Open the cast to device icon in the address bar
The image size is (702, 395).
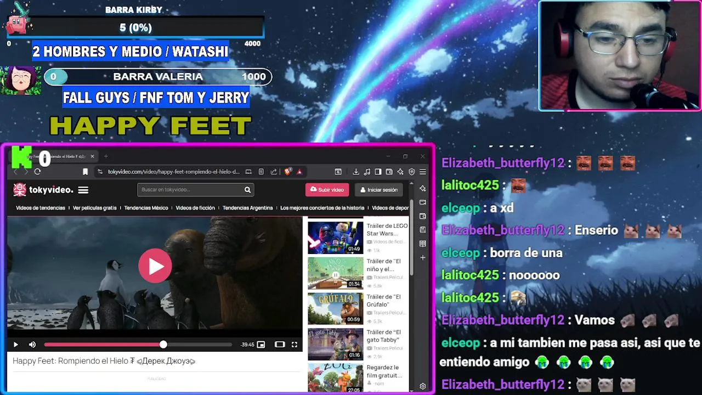pos(249,172)
